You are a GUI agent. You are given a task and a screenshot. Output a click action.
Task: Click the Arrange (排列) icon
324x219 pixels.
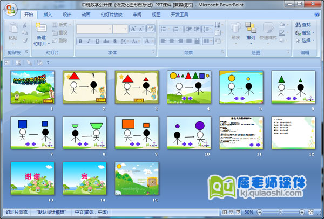251,28
